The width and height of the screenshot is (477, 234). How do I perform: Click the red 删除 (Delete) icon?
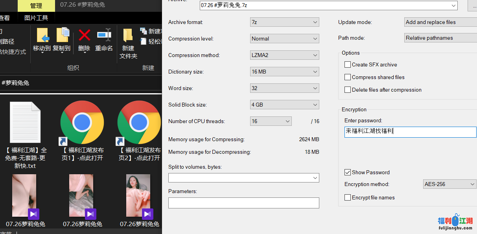click(84, 36)
